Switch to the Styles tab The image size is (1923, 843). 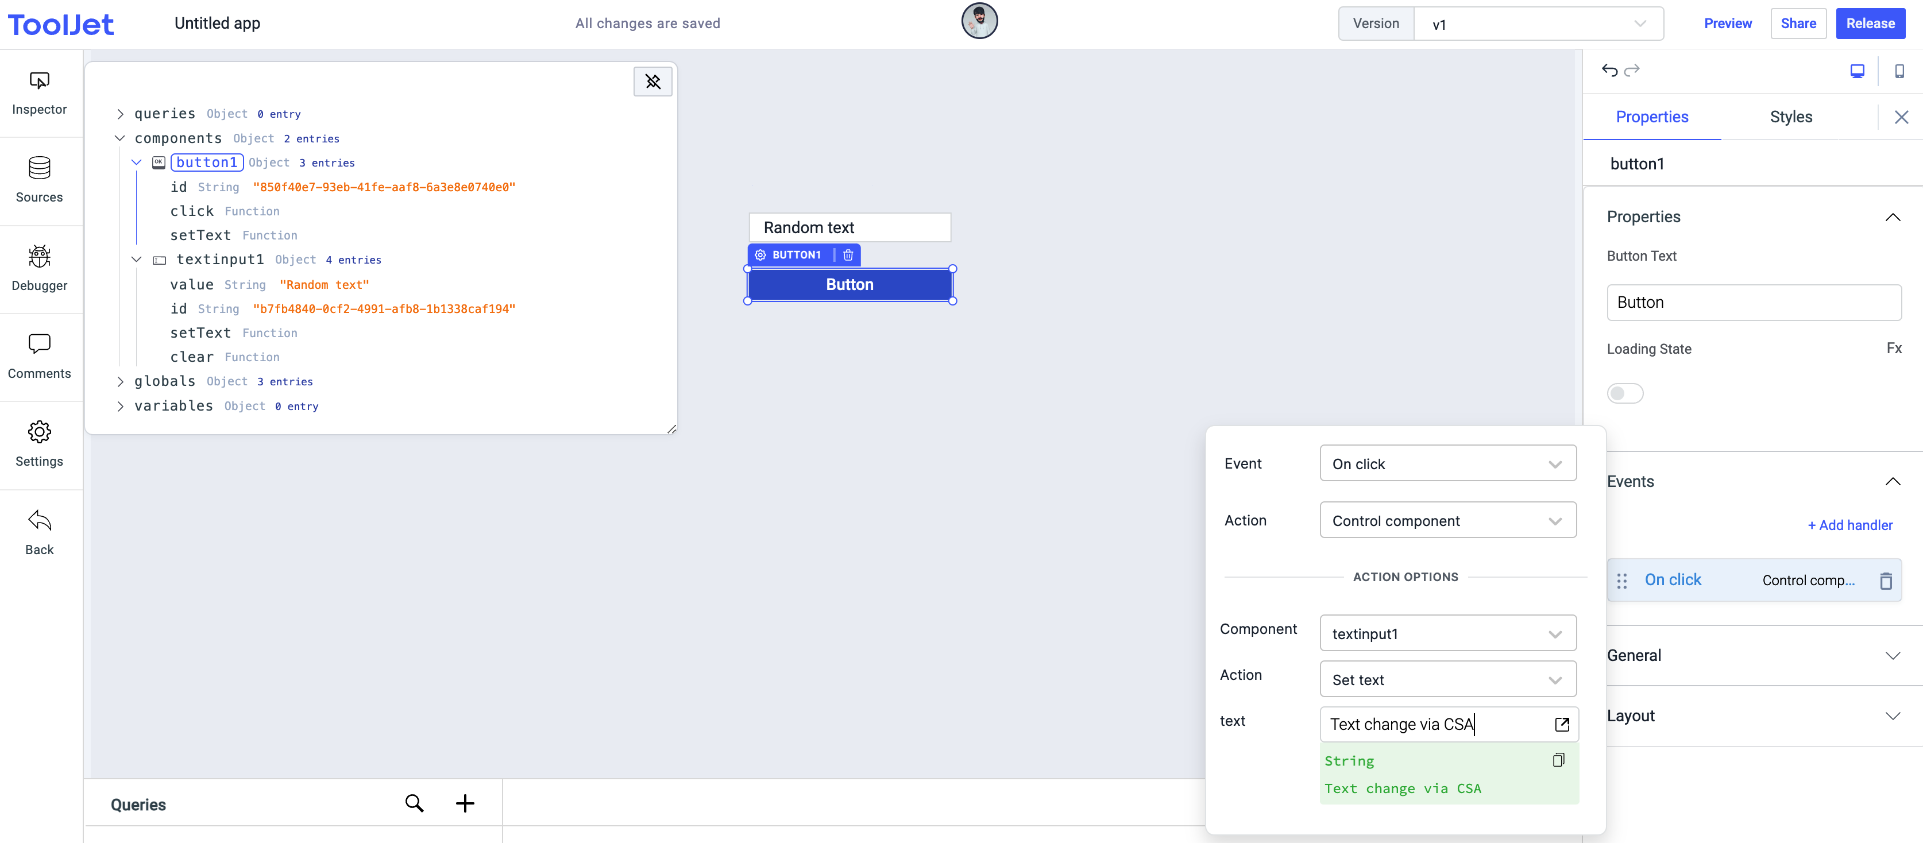pos(1790,117)
